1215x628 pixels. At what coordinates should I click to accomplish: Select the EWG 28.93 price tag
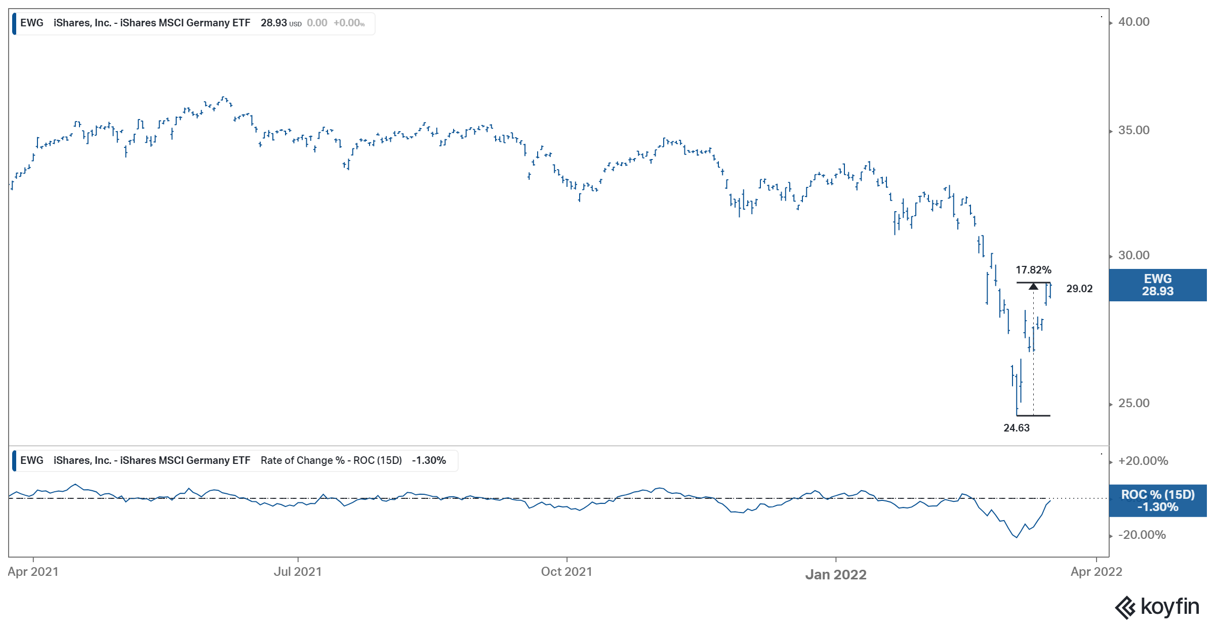tap(1158, 285)
